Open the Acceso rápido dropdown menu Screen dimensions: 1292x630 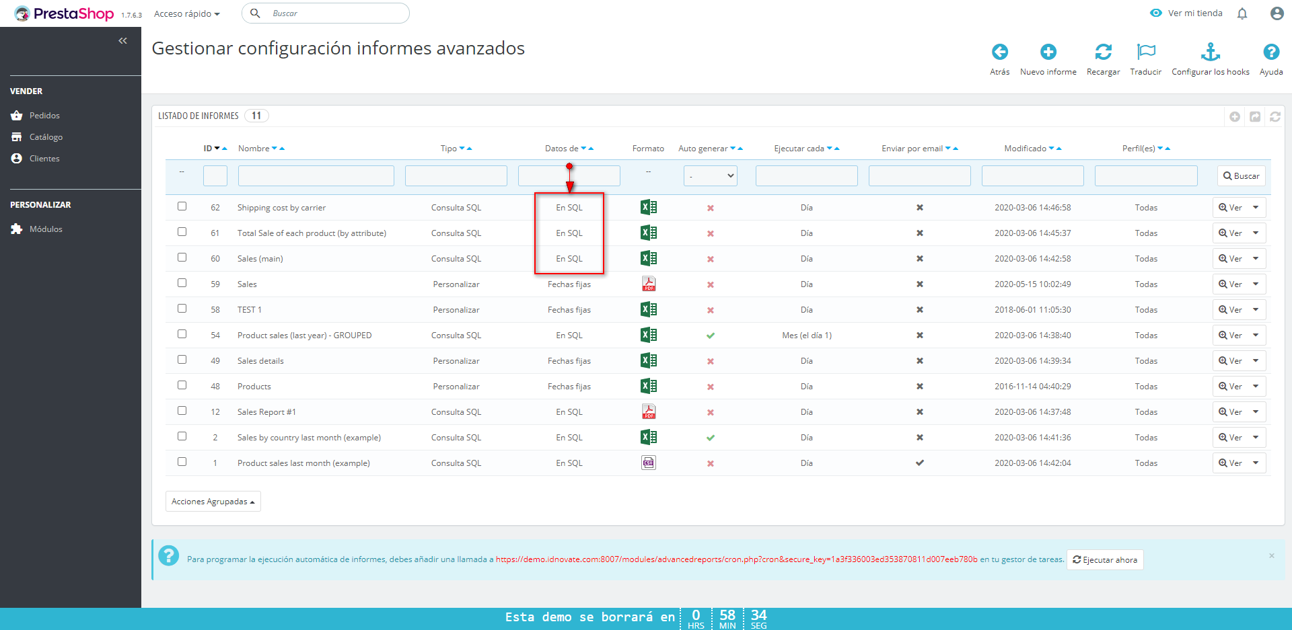click(186, 13)
